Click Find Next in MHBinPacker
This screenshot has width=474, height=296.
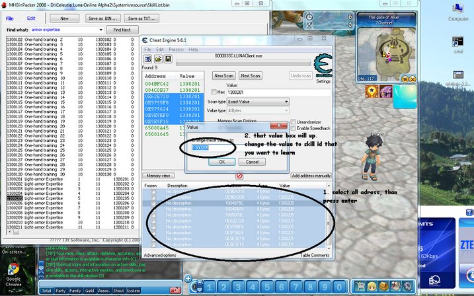point(122,30)
